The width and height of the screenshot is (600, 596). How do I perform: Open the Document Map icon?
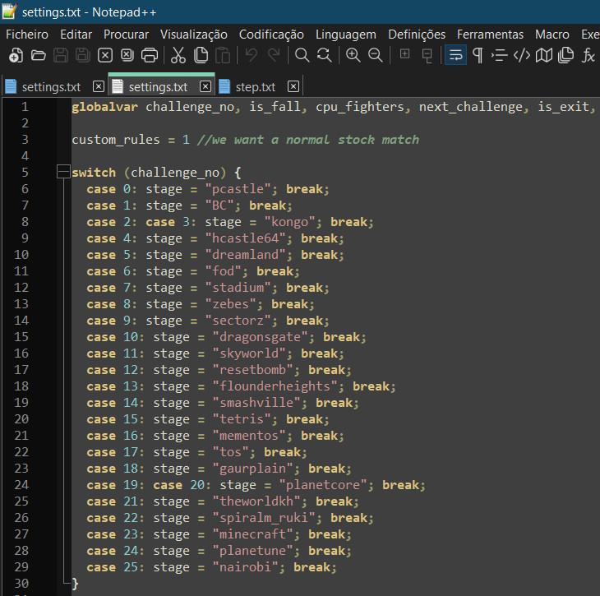pos(544,56)
